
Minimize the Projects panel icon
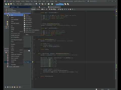pos(29,7)
